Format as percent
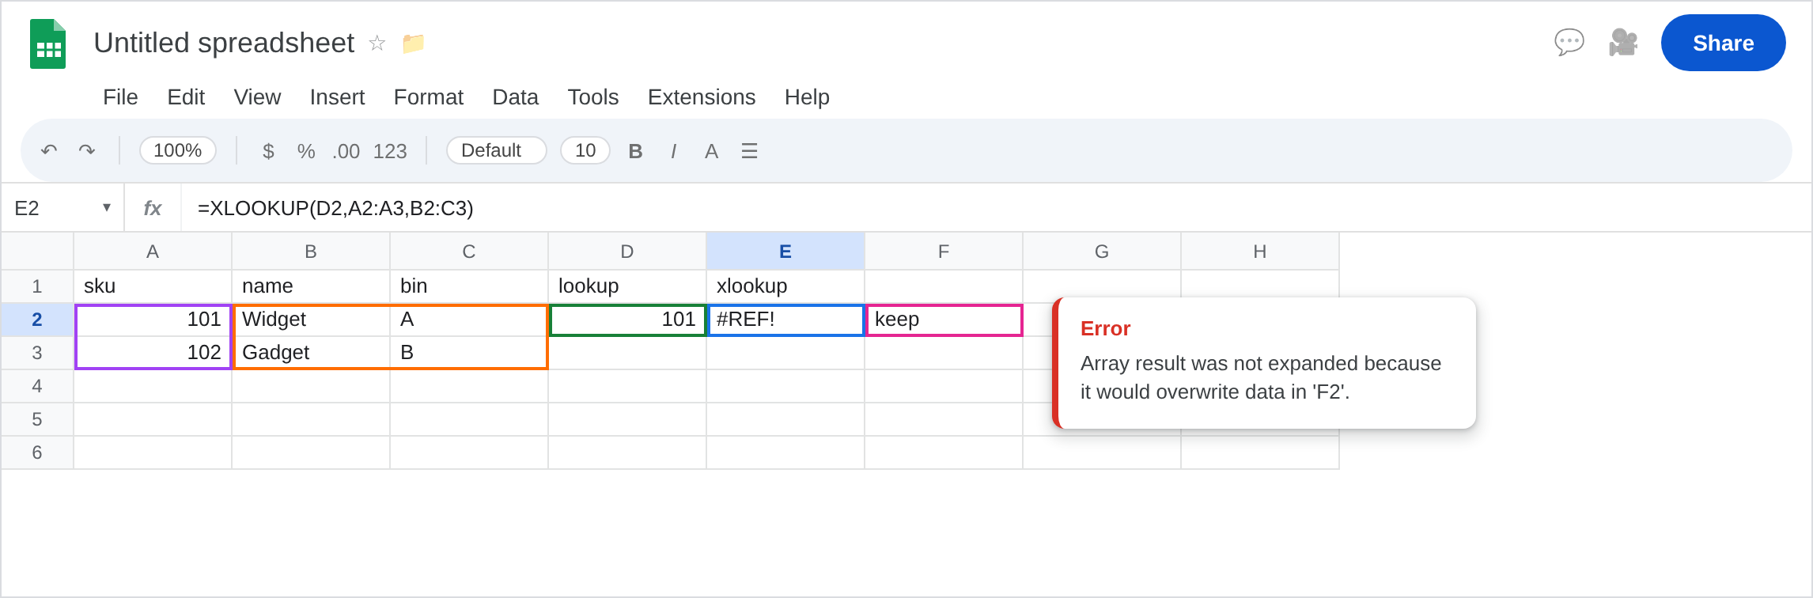The image size is (1813, 598). coord(306,150)
